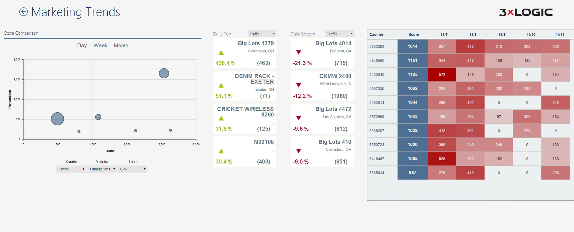Open the Size dropdown showing CVR
This screenshot has height=232, width=574.
pyautogui.click(x=132, y=169)
